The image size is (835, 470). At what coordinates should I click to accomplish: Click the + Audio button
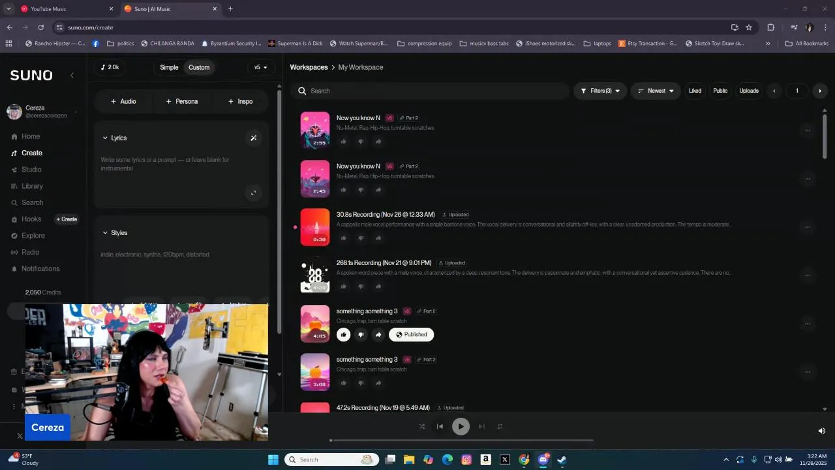click(123, 101)
